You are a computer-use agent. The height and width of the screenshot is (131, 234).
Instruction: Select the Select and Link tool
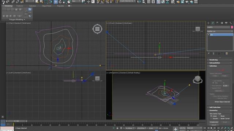tap(13, 2)
